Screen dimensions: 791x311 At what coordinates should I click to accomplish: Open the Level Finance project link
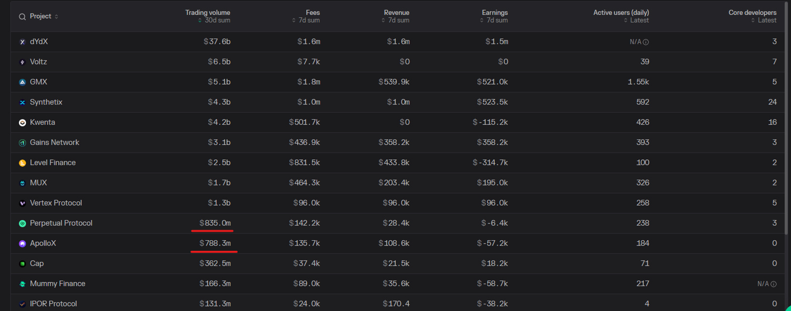[x=53, y=163]
